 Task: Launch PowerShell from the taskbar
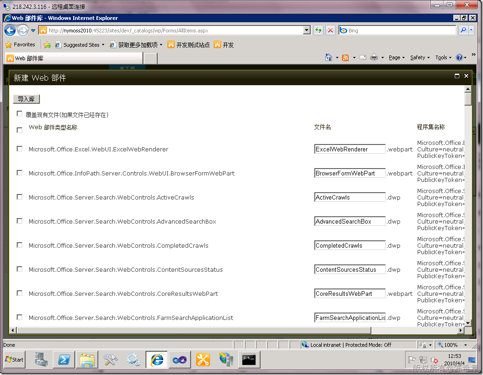coord(64,359)
